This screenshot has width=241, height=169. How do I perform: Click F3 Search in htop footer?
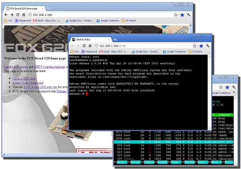point(147,162)
